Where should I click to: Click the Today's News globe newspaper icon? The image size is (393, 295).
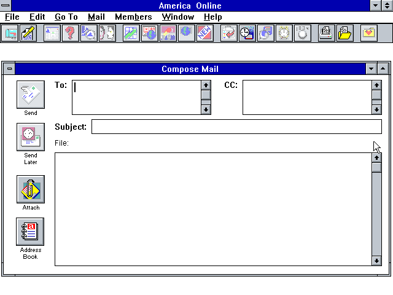coord(150,33)
